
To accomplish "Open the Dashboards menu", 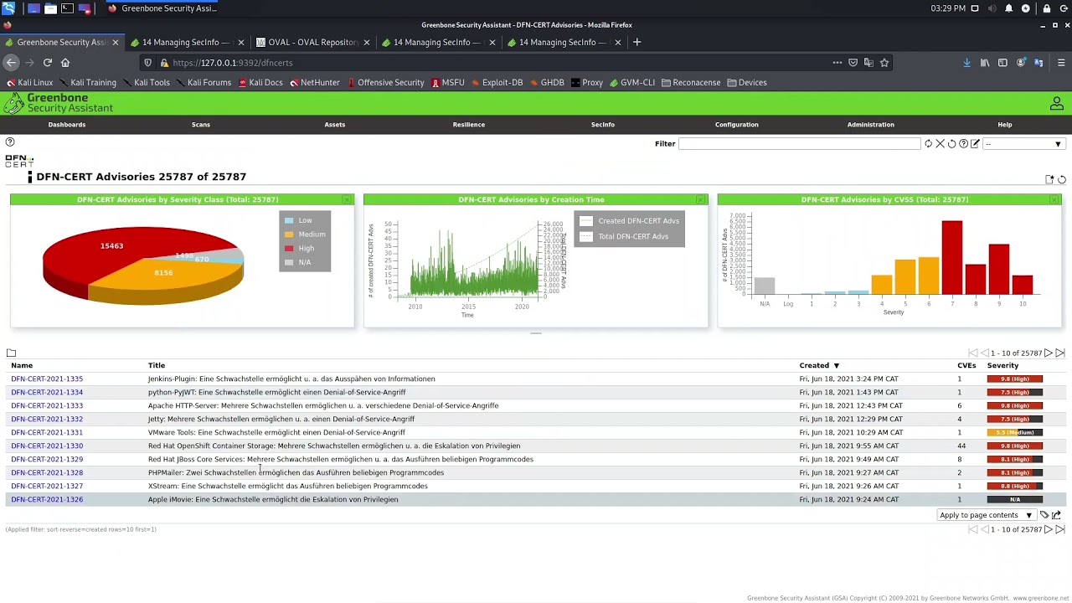I will (x=67, y=125).
